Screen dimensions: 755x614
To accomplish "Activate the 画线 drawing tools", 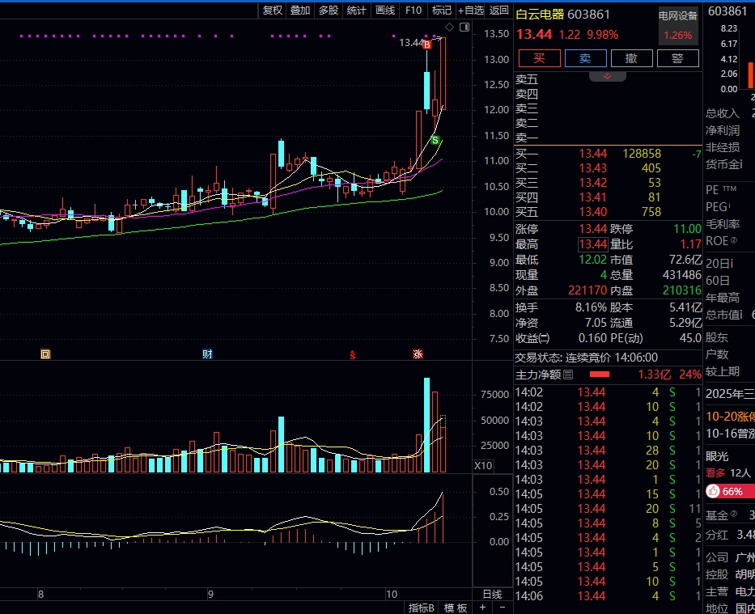I will coord(384,10).
